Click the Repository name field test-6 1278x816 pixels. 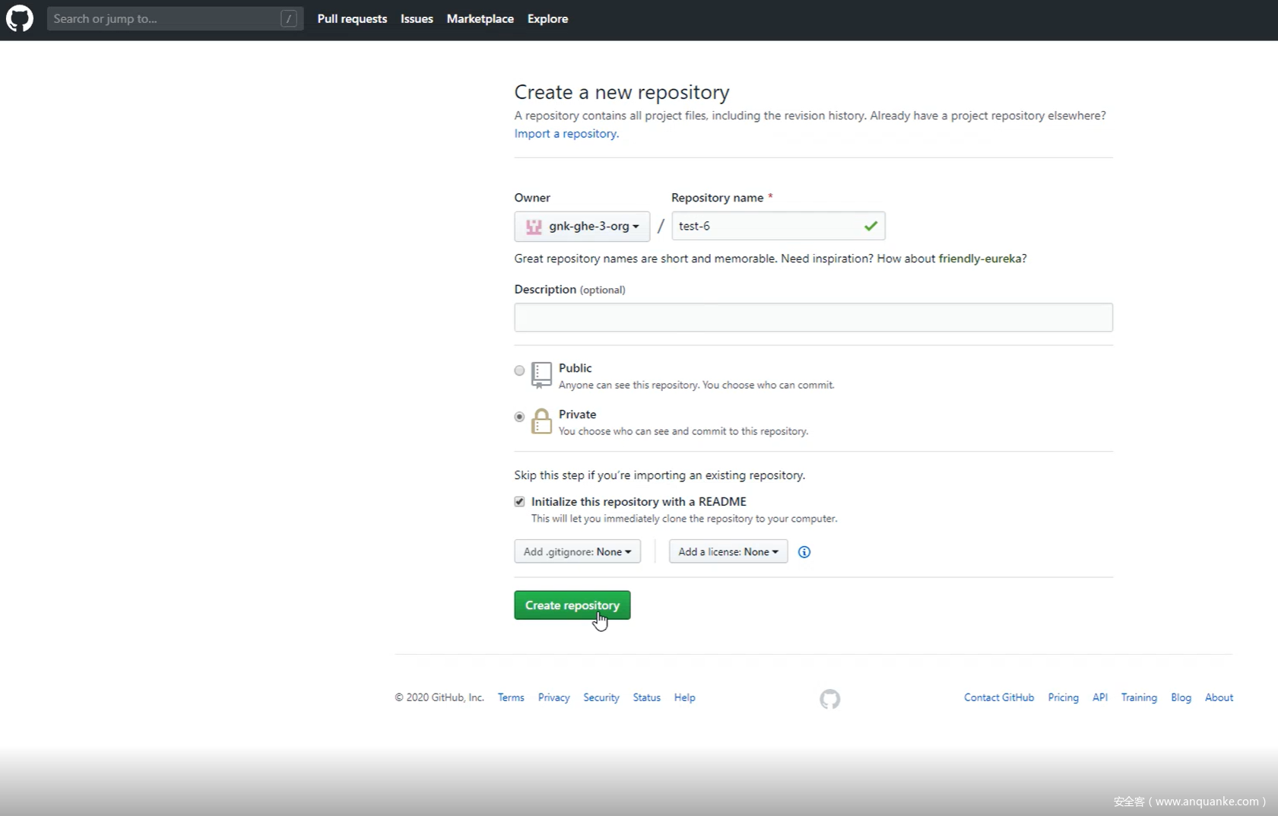tap(779, 226)
